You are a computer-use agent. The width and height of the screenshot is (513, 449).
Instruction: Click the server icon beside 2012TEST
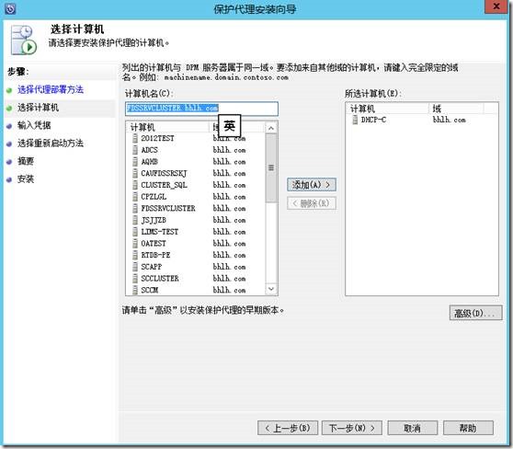coord(135,138)
